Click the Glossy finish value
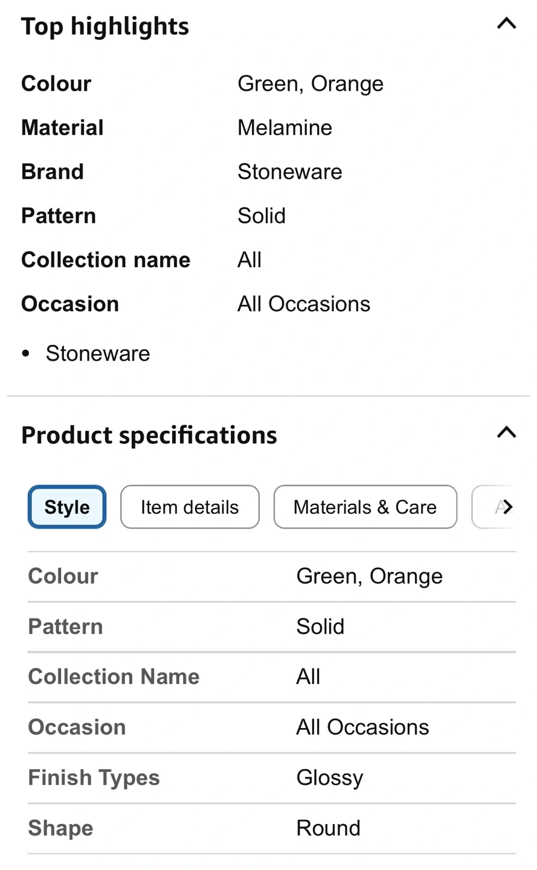The height and width of the screenshot is (870, 537). click(x=330, y=778)
